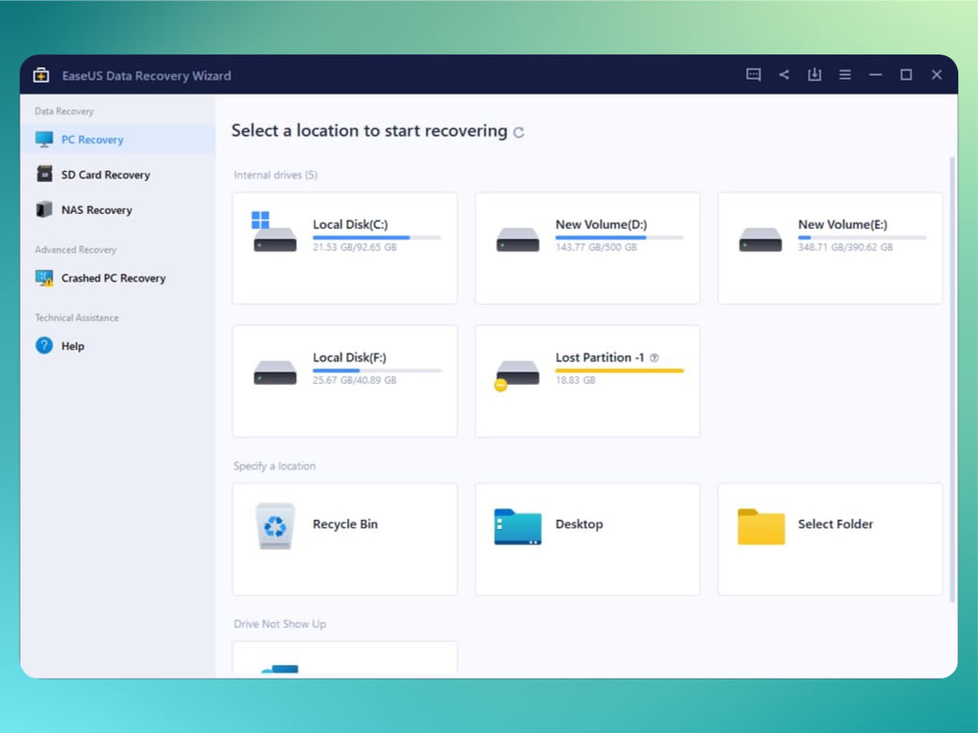
Task: Click the Select a location to start recovering heading
Action: [x=369, y=130]
